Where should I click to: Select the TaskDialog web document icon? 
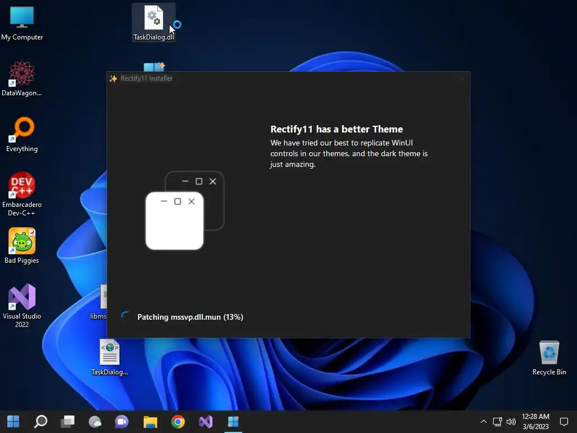(110, 357)
